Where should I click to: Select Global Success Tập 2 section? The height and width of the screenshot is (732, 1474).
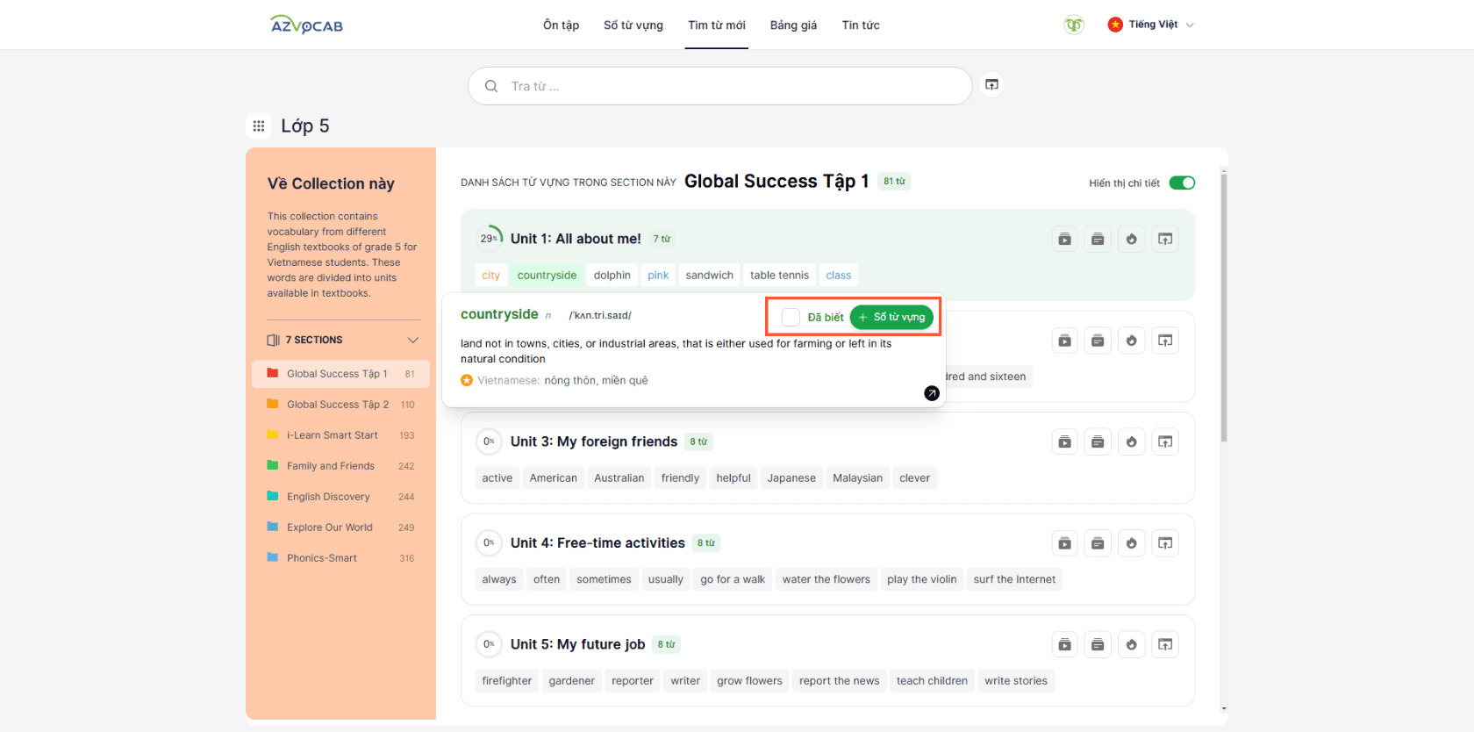point(340,405)
